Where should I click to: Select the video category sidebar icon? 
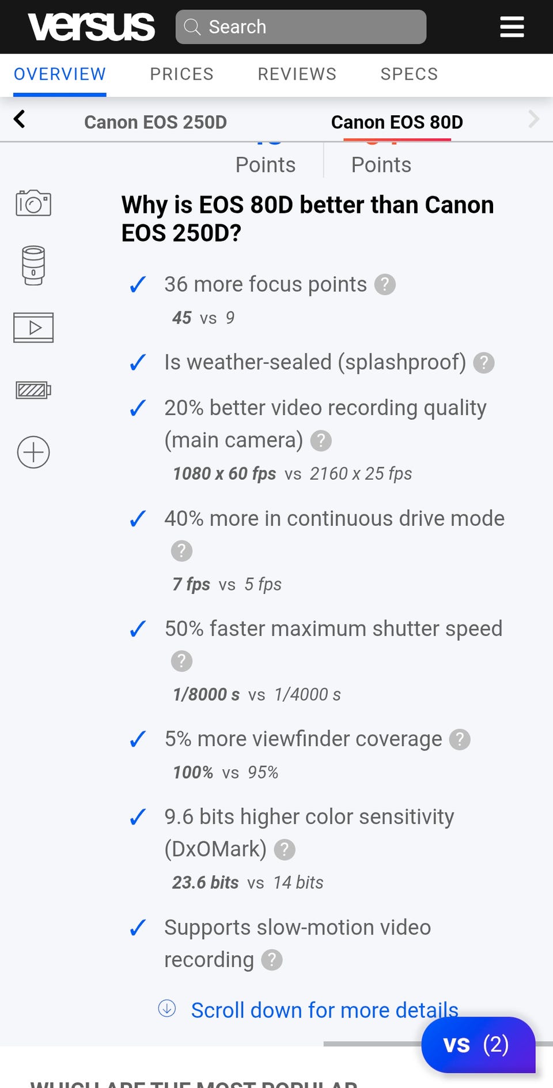(x=33, y=327)
